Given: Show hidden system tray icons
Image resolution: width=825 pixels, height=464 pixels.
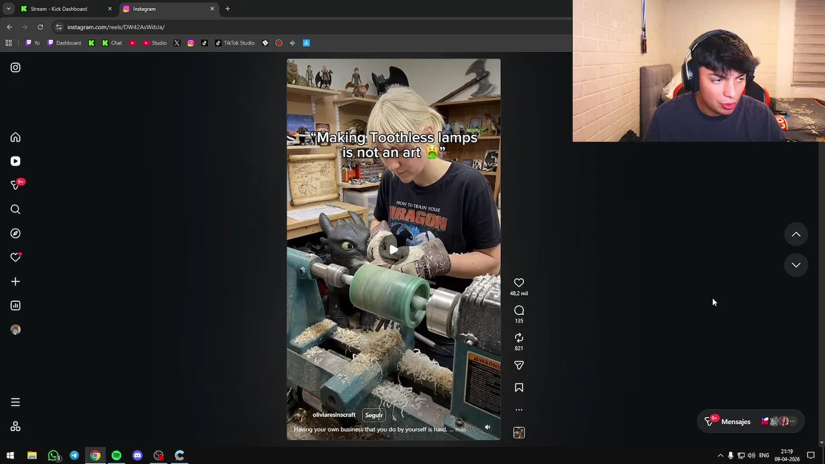Looking at the screenshot, I should click(720, 456).
